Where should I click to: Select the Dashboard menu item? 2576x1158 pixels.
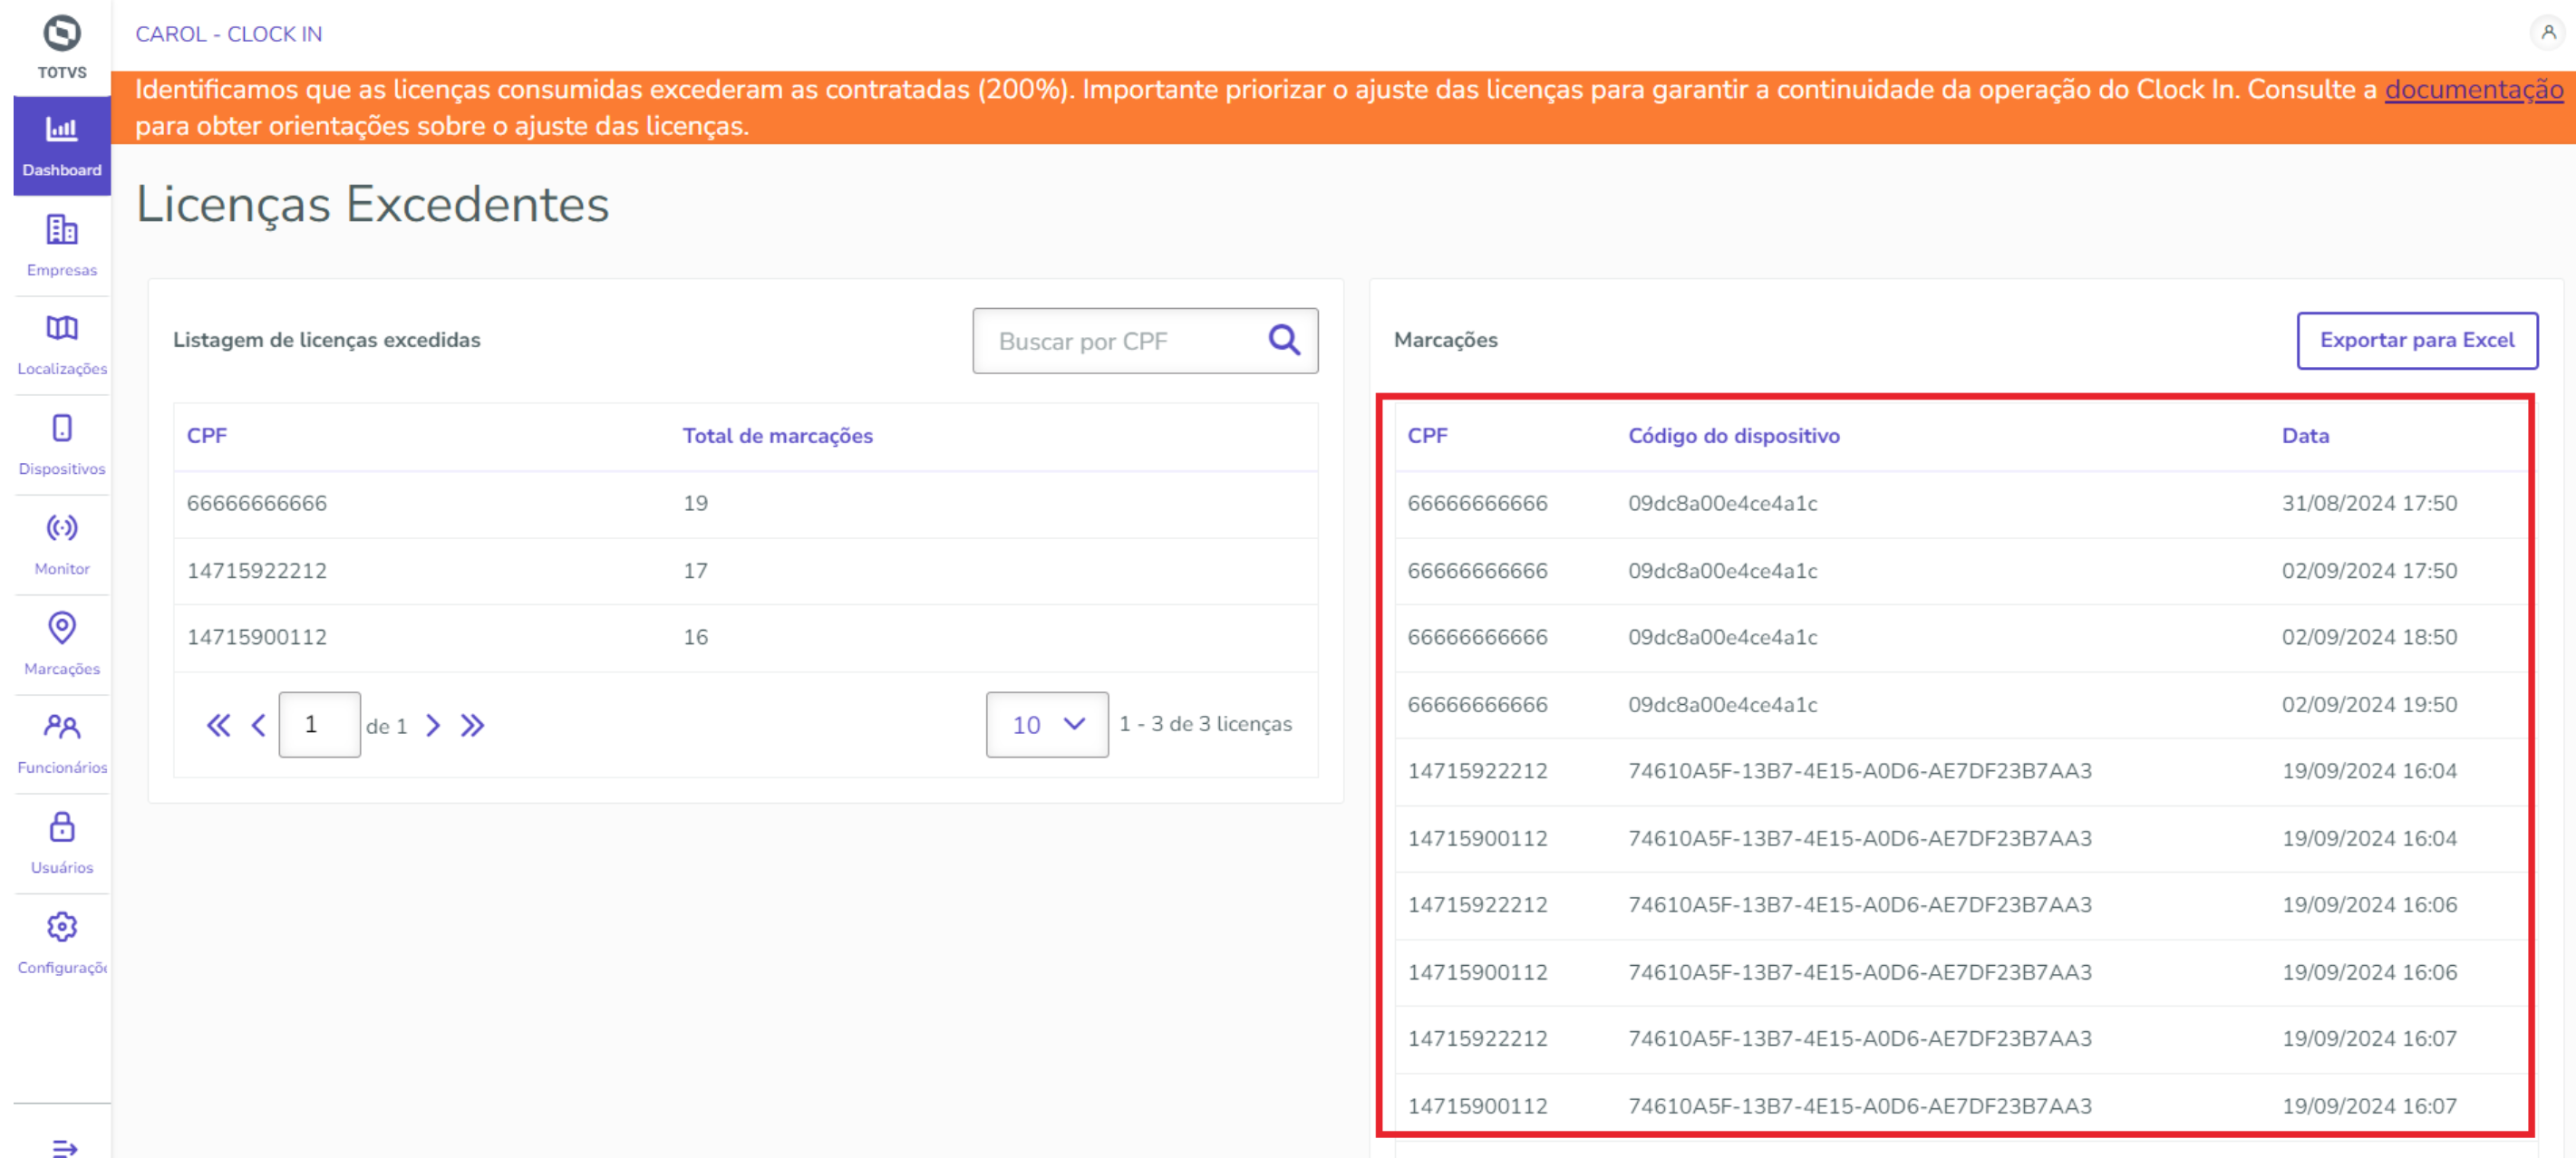pos(62,146)
